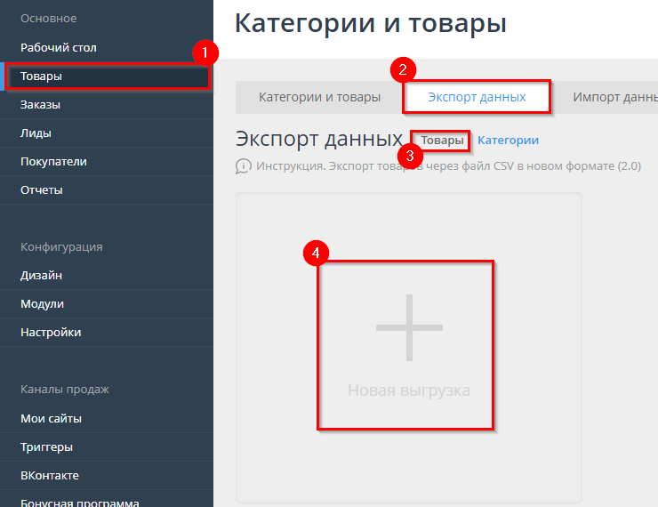Click the Категории export link

tap(508, 141)
